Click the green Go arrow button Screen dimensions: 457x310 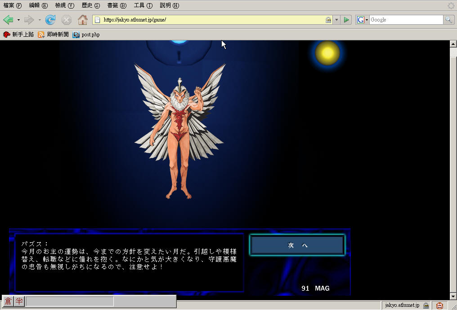346,20
